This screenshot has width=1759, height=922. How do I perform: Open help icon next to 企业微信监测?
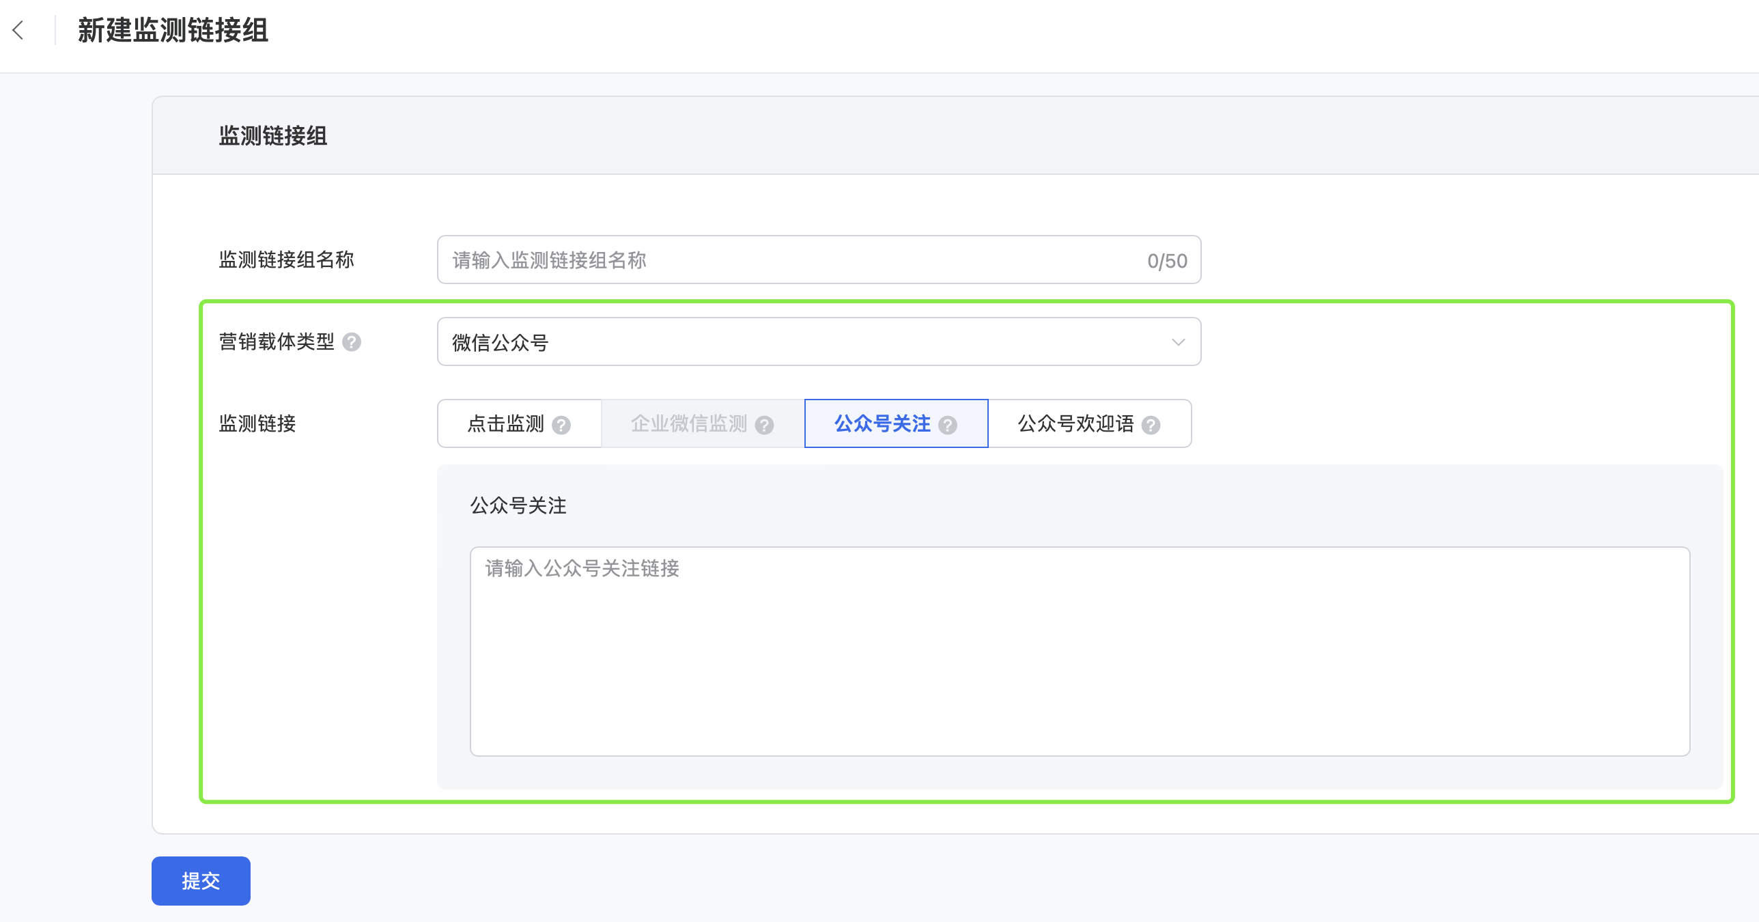click(x=764, y=425)
